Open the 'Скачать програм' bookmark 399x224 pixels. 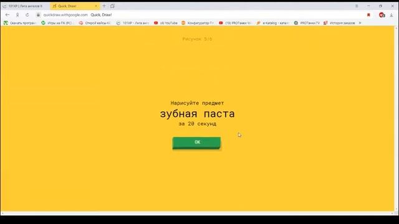[20, 23]
